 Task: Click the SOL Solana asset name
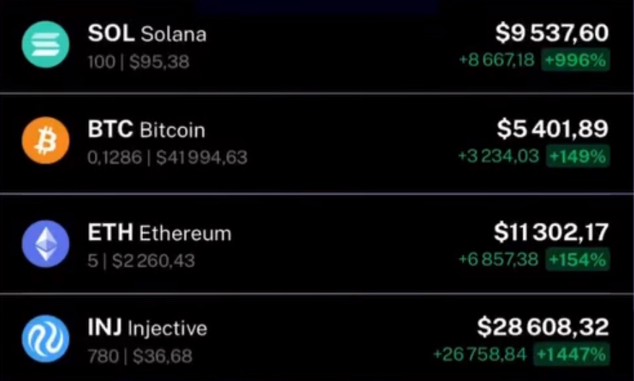[x=147, y=33]
